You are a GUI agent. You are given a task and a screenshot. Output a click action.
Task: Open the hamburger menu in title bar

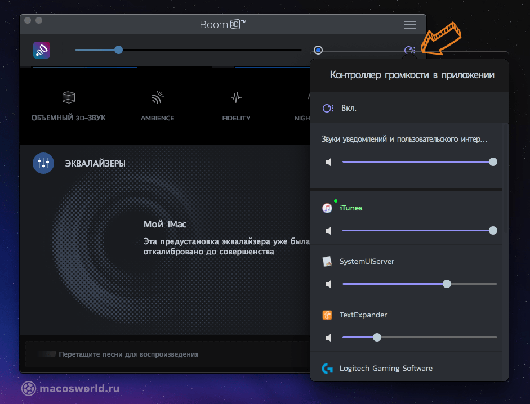pyautogui.click(x=409, y=25)
